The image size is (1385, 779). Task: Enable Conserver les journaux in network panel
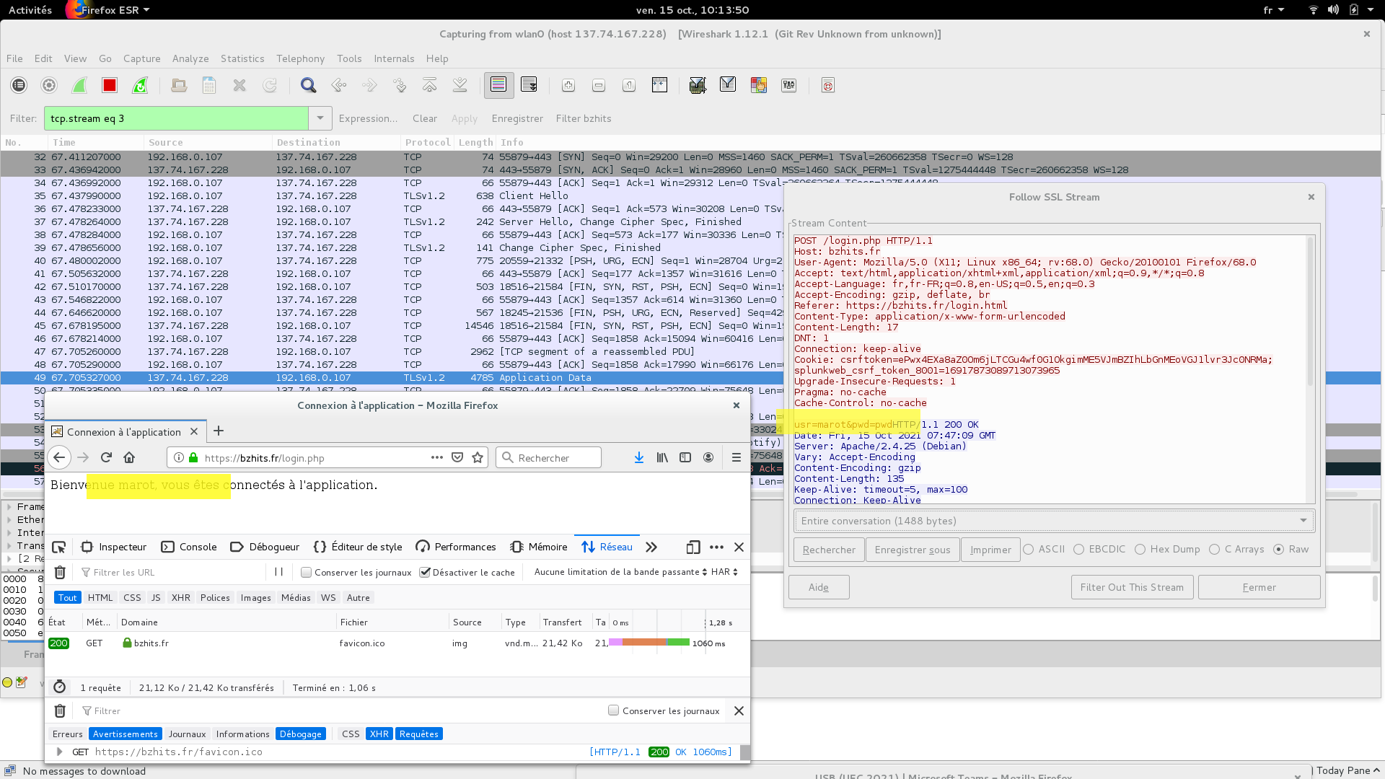[307, 573]
